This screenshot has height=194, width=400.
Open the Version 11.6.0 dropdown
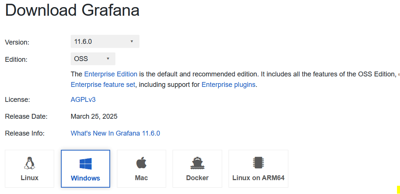[105, 42]
